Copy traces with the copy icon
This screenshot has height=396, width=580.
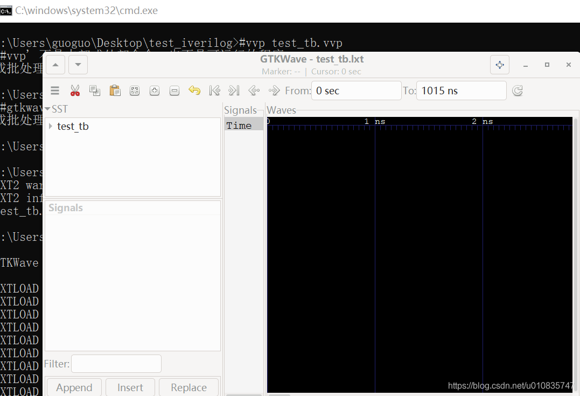tap(95, 90)
